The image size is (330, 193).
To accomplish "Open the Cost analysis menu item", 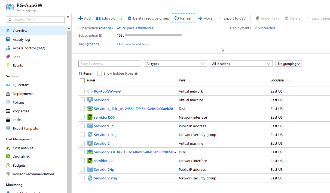I will pyautogui.click(x=33, y=148).
